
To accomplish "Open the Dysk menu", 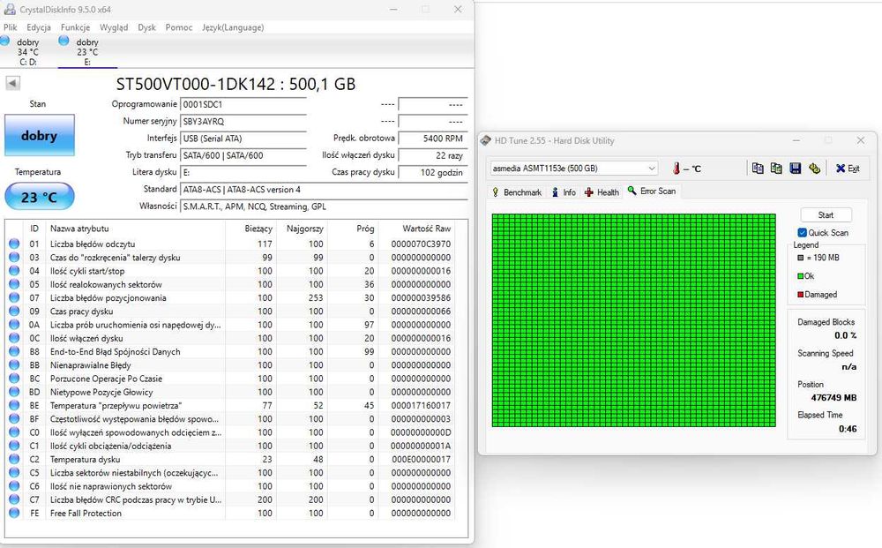I will [x=146, y=27].
